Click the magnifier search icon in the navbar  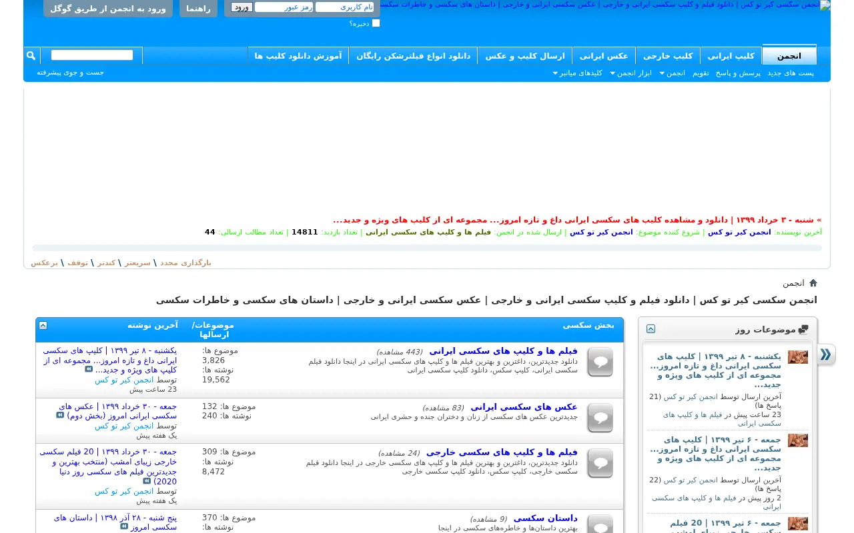click(31, 55)
